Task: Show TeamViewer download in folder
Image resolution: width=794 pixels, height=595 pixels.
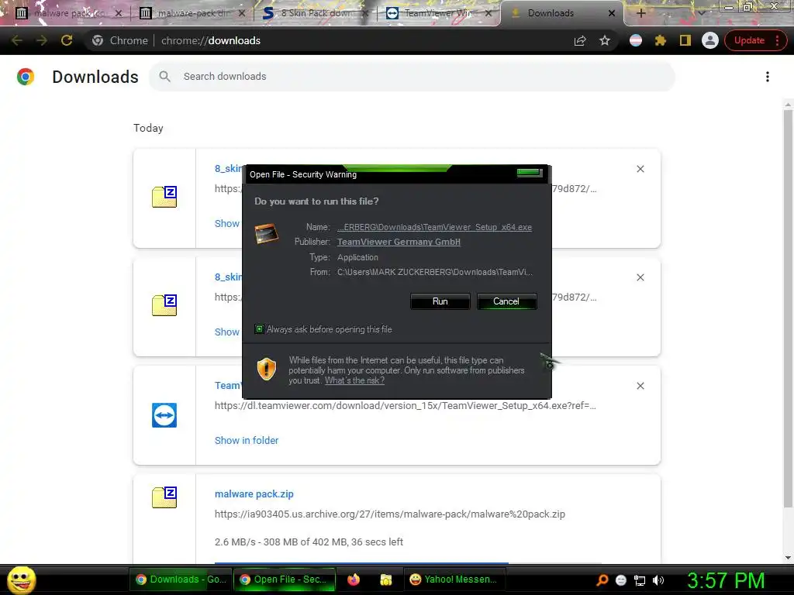Action: [247, 440]
